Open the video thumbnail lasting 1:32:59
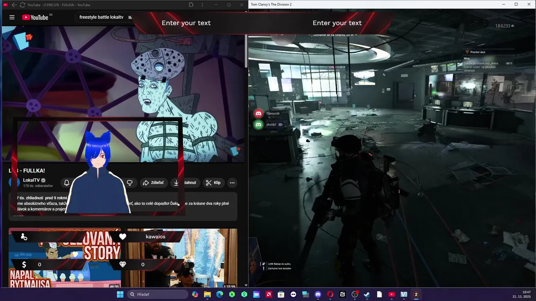This screenshot has width=536, height=301. click(x=182, y=258)
